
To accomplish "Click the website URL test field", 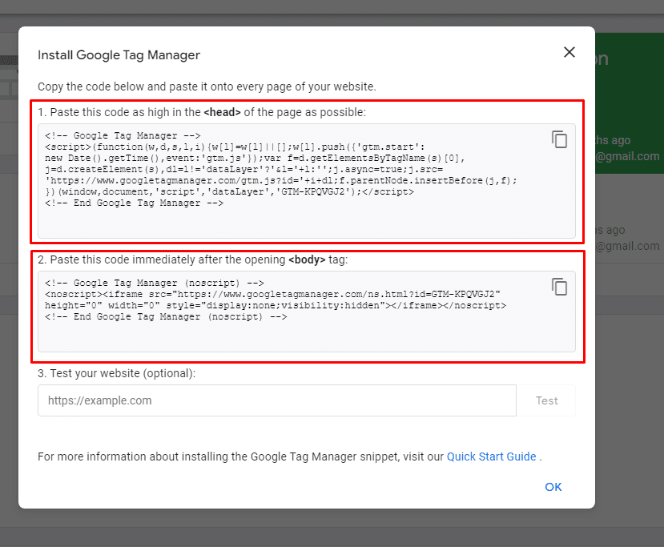I will click(x=277, y=400).
